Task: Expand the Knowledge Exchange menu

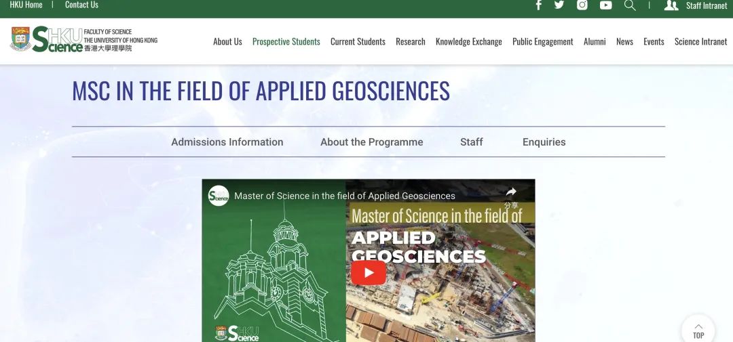Action: [468, 42]
